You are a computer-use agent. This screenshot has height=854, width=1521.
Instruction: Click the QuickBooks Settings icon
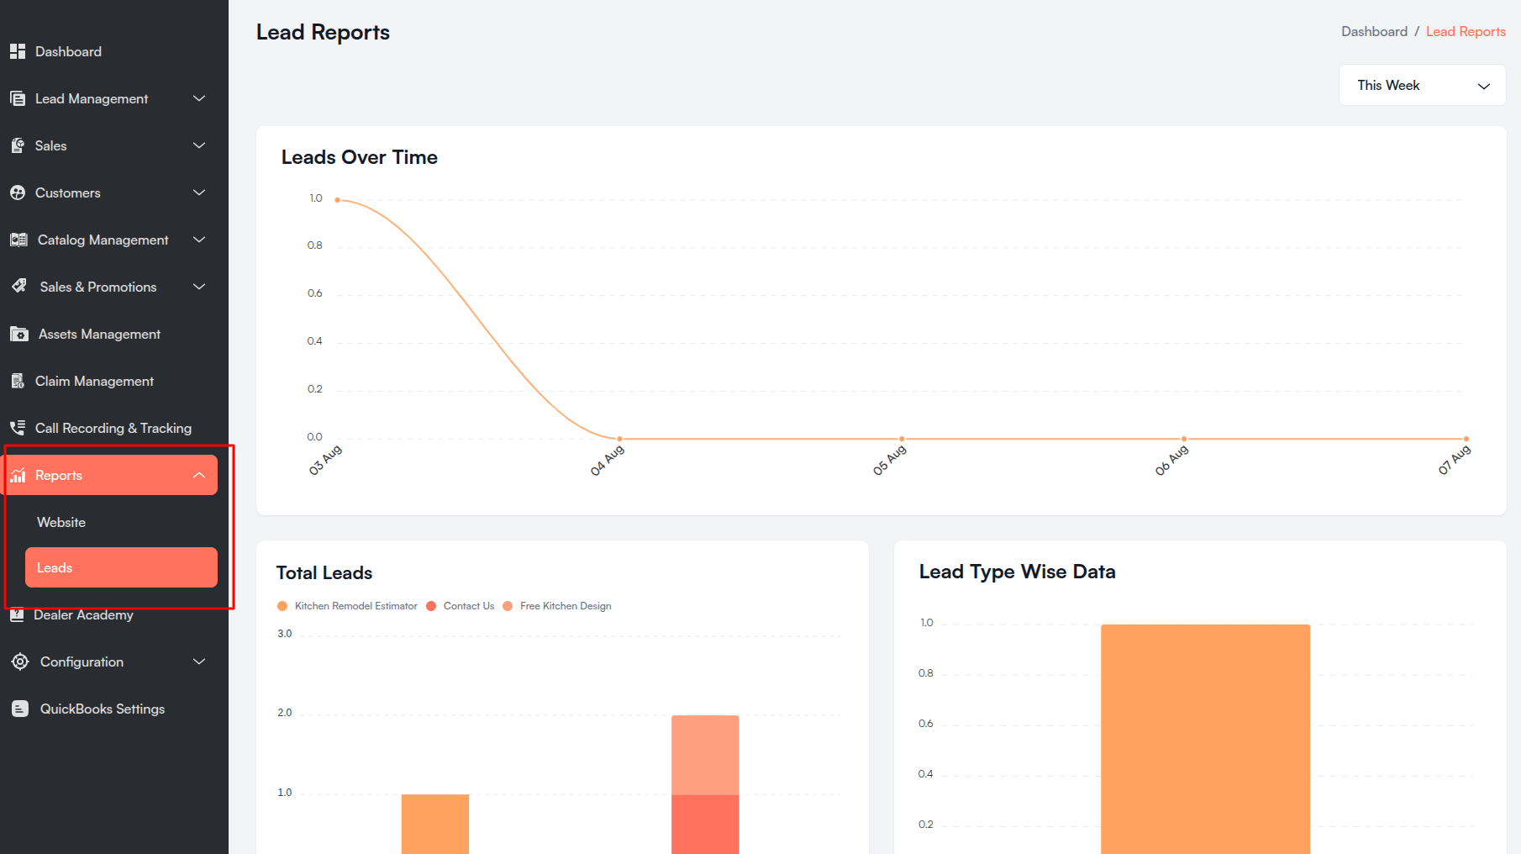(x=20, y=709)
